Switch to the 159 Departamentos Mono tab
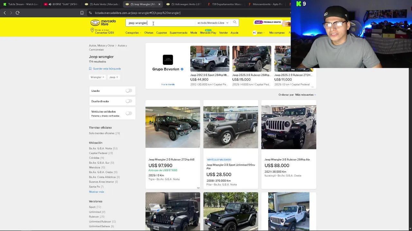 pos(224,4)
